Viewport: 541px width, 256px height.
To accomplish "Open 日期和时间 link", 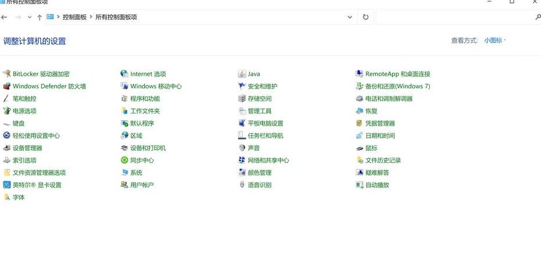I will point(380,136).
